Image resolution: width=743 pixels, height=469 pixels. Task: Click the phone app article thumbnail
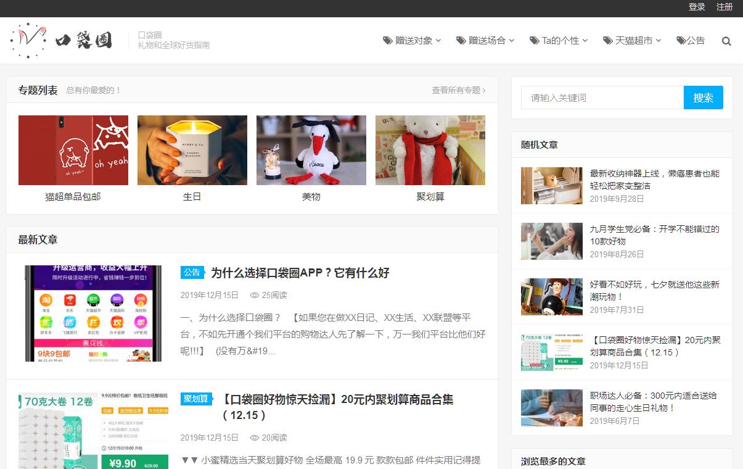pyautogui.click(x=93, y=313)
